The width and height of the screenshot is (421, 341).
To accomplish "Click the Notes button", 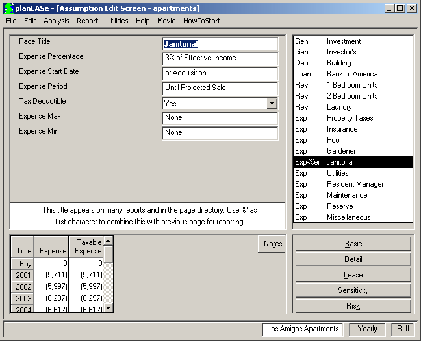I will tap(272, 244).
